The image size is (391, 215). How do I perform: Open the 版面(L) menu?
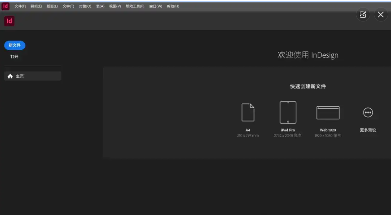(x=52, y=6)
